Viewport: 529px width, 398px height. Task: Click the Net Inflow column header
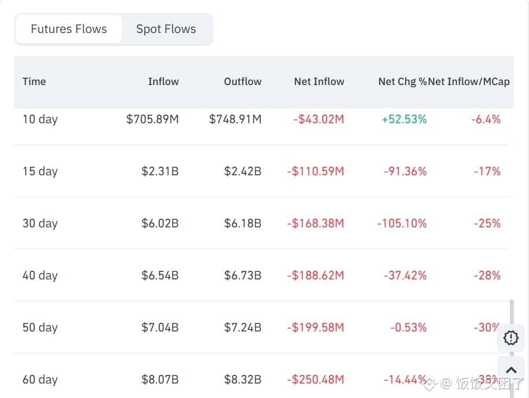319,82
